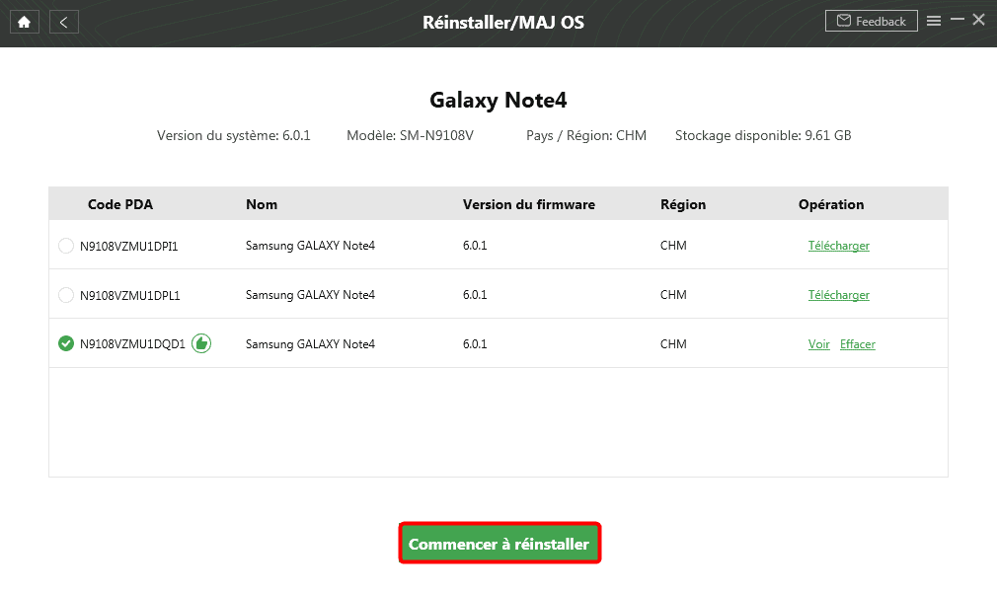Click the Version du firmware column header
997x592 pixels.
coord(528,204)
